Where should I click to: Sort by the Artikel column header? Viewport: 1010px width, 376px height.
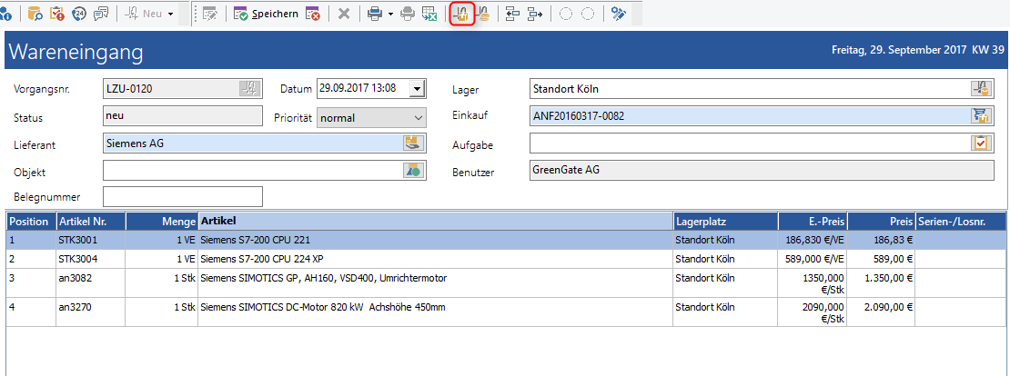click(436, 221)
